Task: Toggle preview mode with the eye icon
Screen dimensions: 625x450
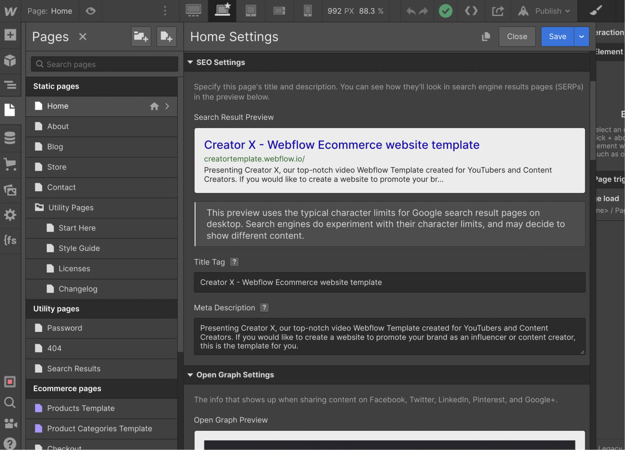Action: 90,11
